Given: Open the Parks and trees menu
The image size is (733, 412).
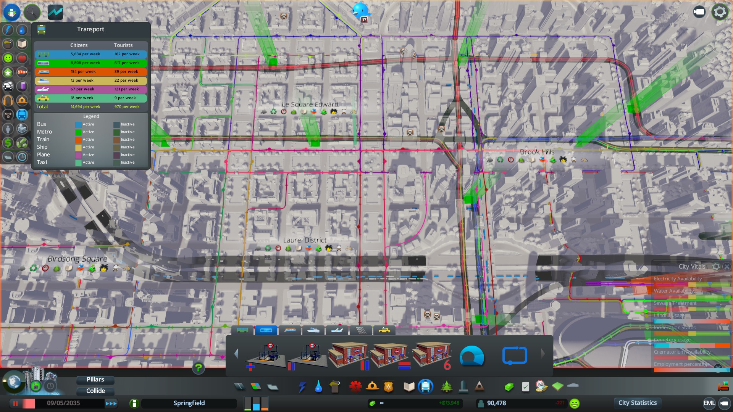Looking at the screenshot, I should coord(446,387).
